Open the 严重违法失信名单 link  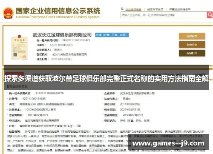(180, 9)
